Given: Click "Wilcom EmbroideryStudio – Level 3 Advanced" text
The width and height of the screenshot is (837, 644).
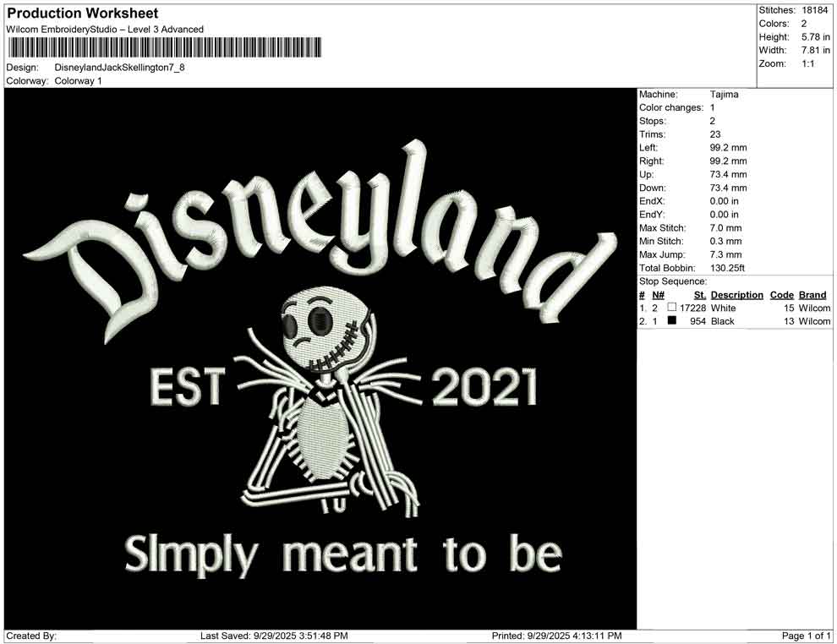Looking at the screenshot, I should [105, 30].
